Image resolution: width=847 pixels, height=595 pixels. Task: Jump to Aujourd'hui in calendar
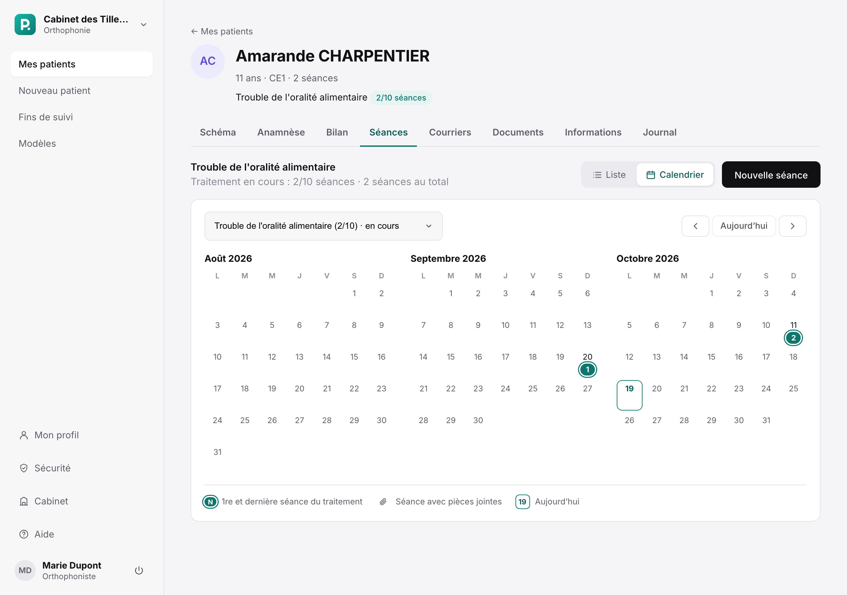(743, 226)
